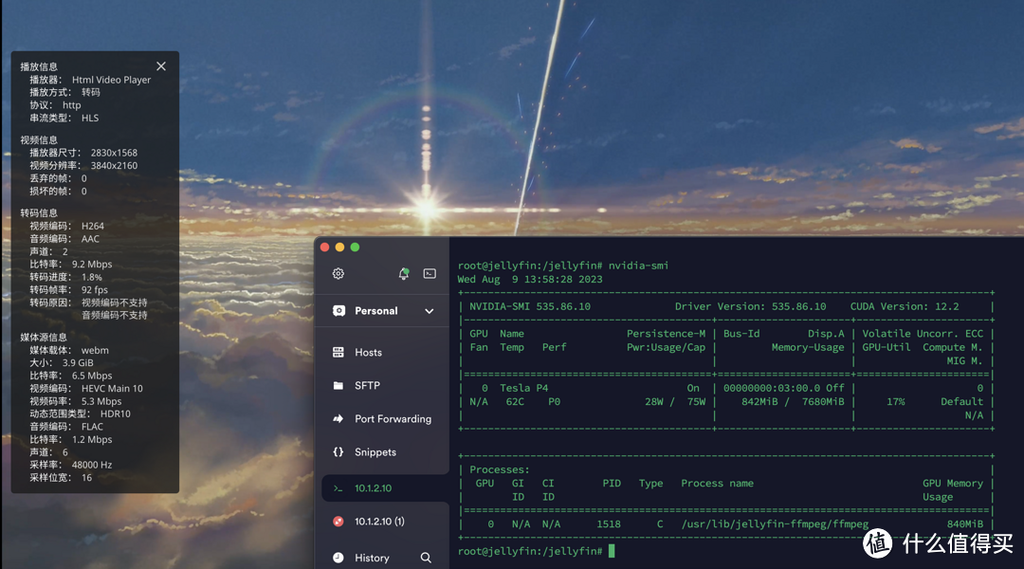Click the terminal prompt icon of 10.1.2.10
The image size is (1024, 569).
(338, 488)
